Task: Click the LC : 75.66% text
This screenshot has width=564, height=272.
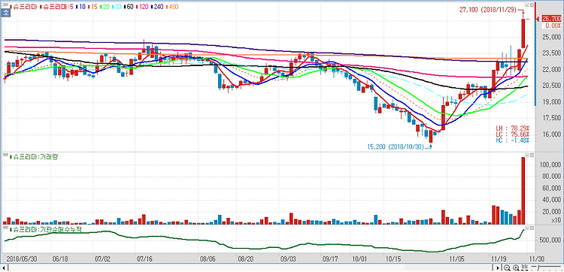Action: click(514, 134)
